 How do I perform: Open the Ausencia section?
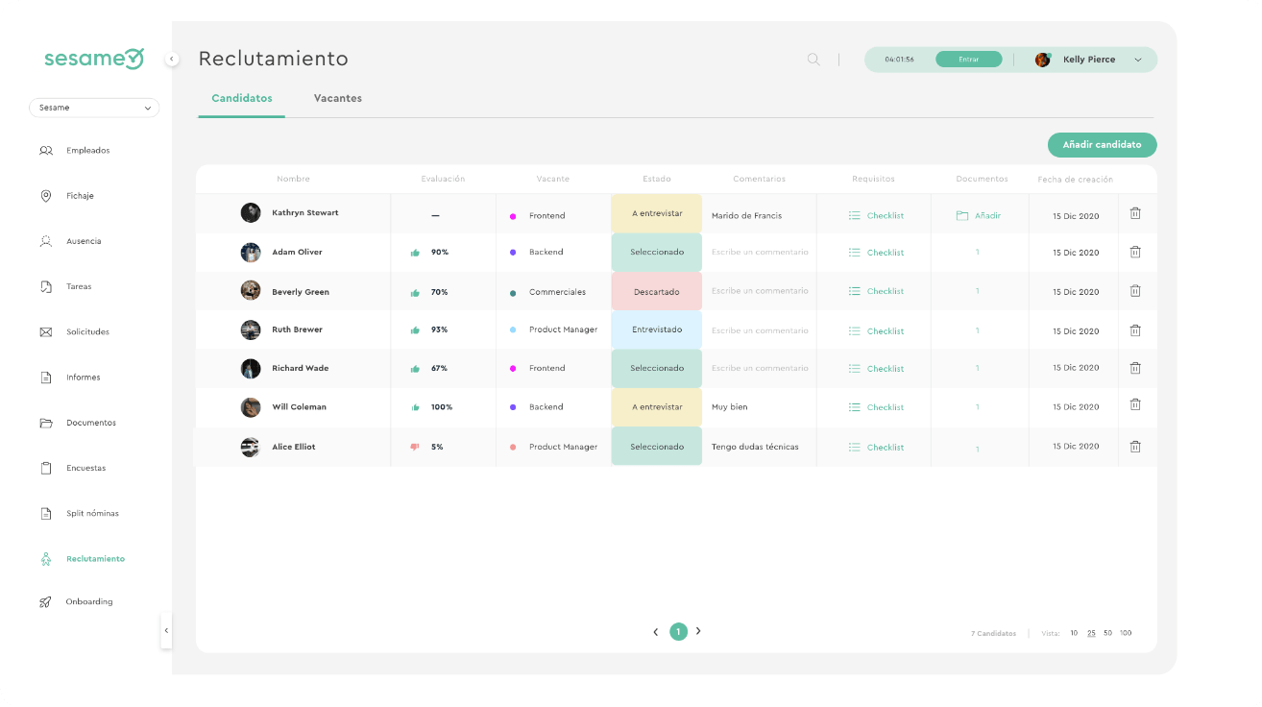coord(46,240)
